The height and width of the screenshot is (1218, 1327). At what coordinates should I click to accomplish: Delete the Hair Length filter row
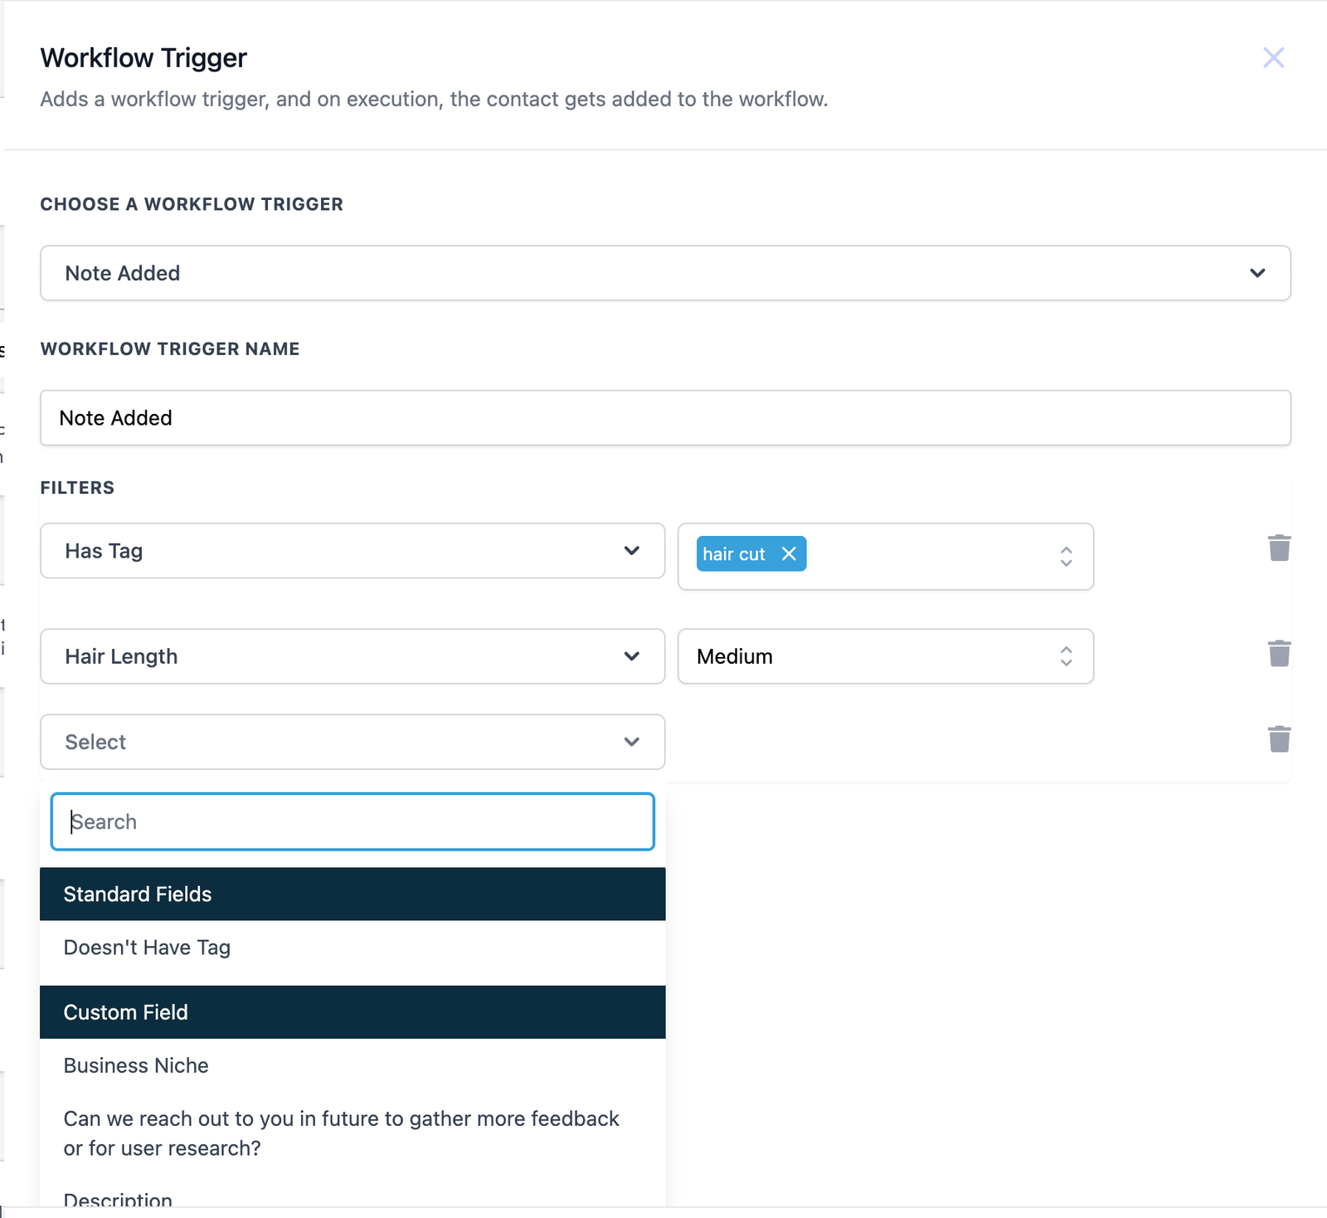tap(1279, 654)
